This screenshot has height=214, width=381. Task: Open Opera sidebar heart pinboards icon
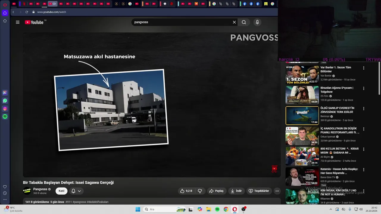5,187
